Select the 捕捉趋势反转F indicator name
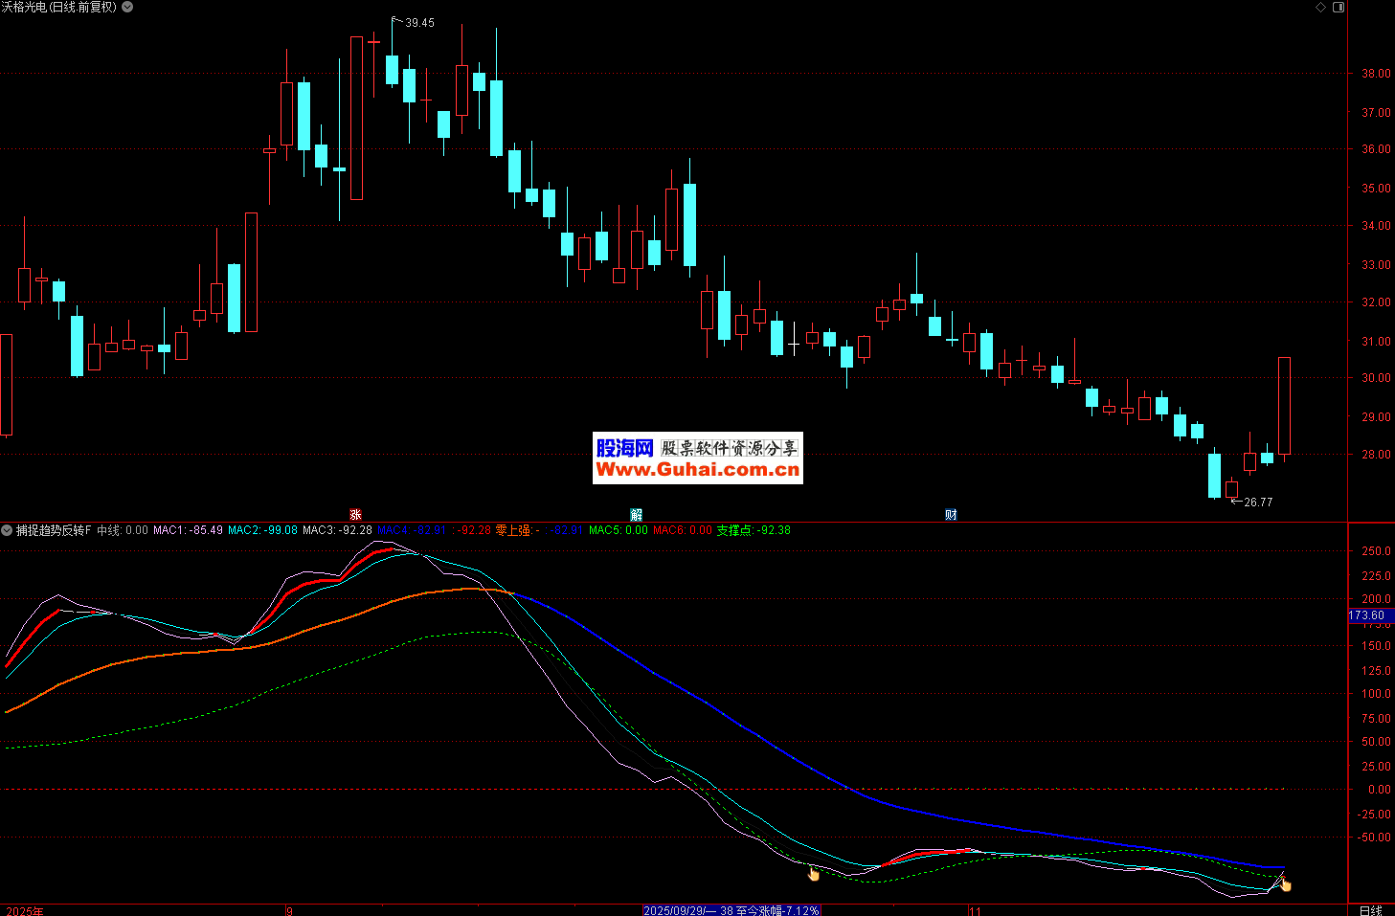The image size is (1395, 916). pos(54,530)
